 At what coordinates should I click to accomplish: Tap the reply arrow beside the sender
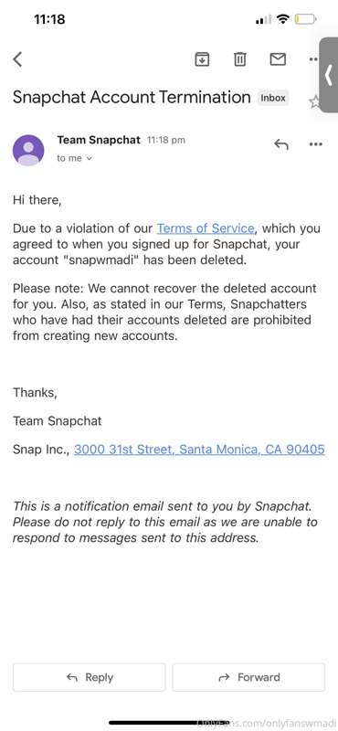click(x=280, y=144)
